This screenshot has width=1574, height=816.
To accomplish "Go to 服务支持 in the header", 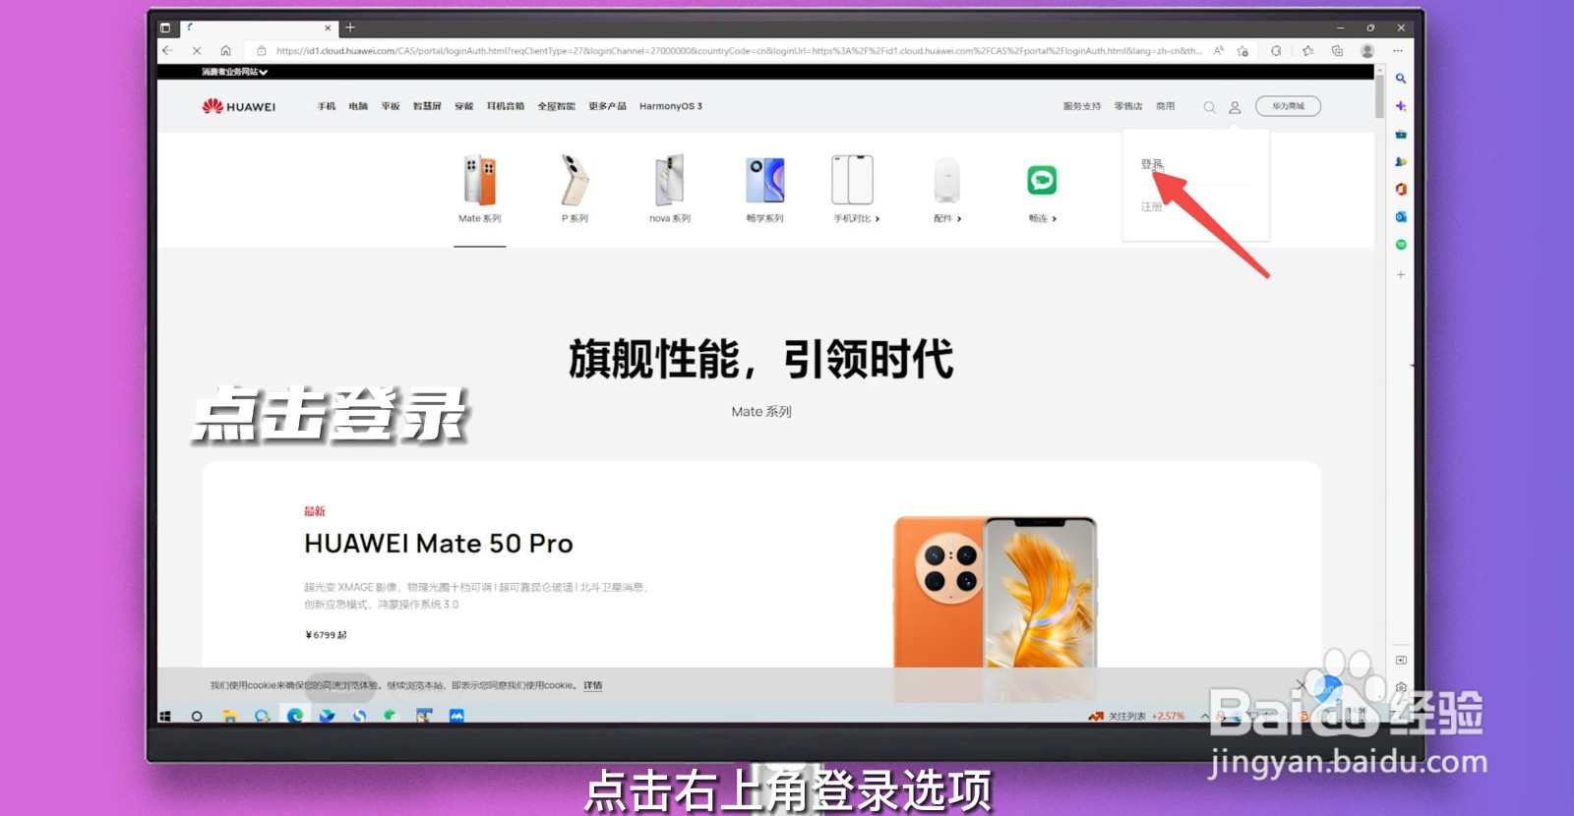I will (x=1082, y=106).
